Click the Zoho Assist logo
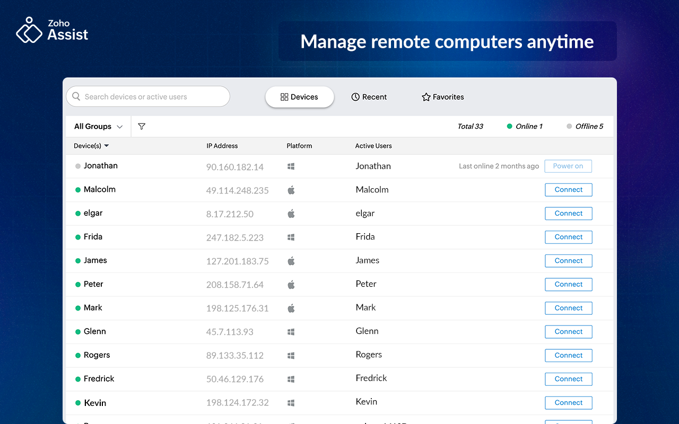 pyautogui.click(x=52, y=30)
